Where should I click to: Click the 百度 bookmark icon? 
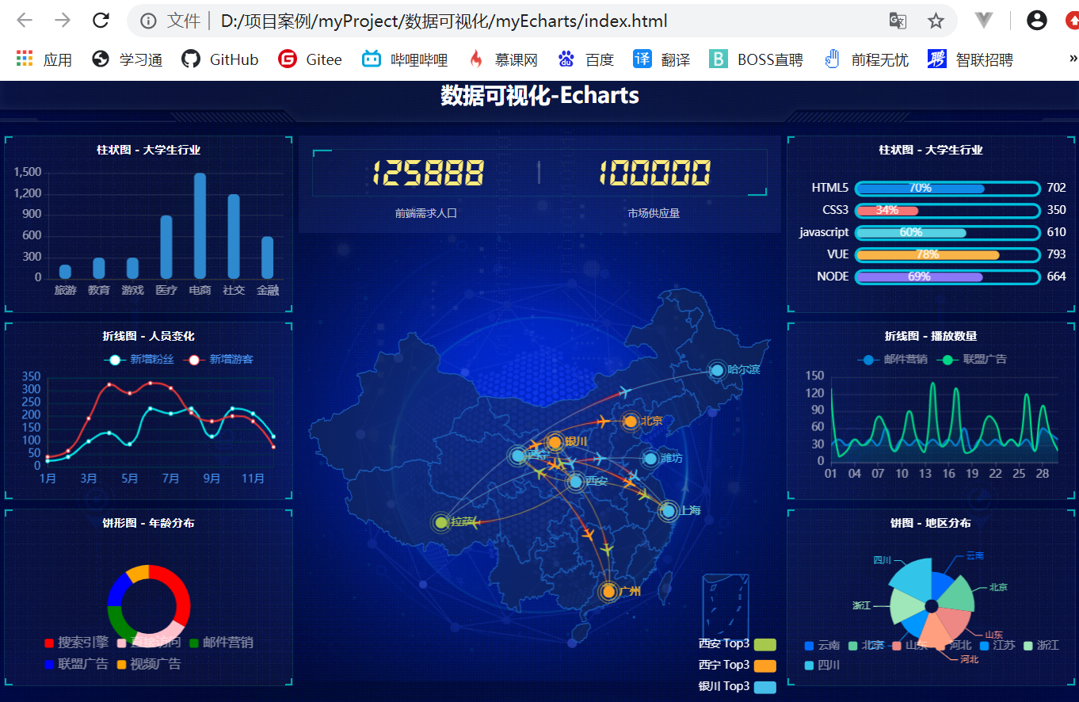tap(565, 58)
